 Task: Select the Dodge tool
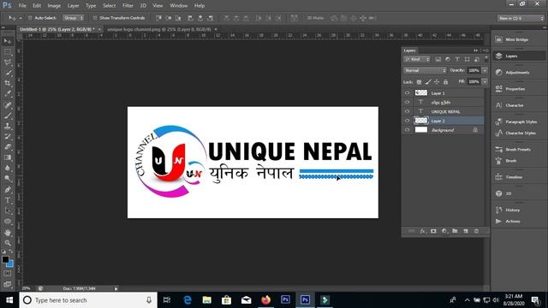(8, 178)
